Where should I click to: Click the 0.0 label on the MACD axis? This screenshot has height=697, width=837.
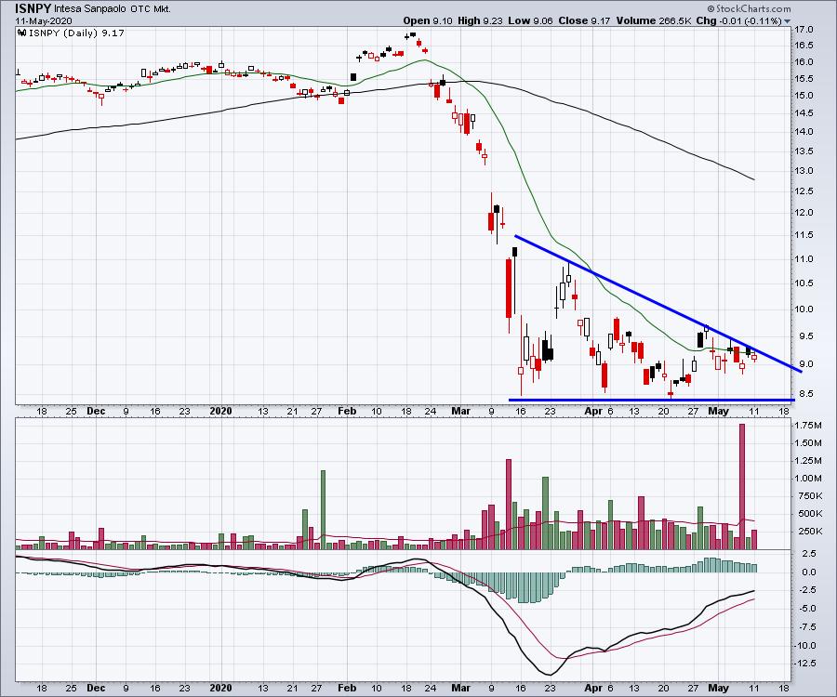pyautogui.click(x=809, y=572)
